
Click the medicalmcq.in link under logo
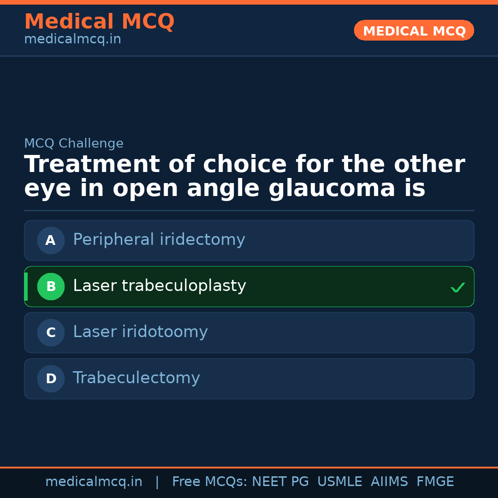72,39
